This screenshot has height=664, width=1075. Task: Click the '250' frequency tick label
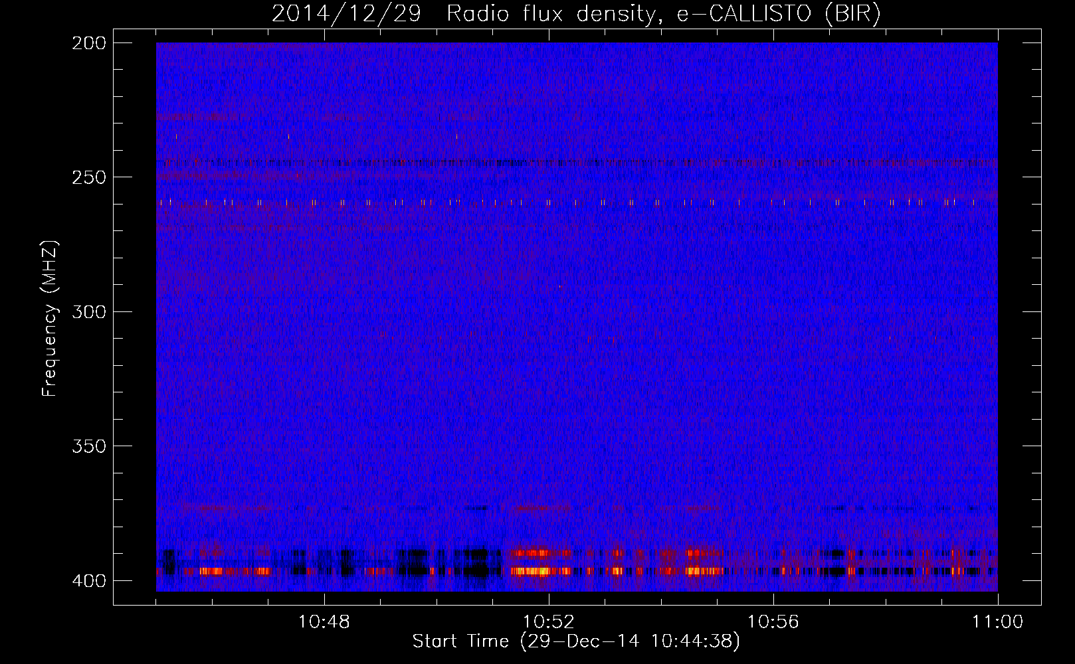[88, 177]
